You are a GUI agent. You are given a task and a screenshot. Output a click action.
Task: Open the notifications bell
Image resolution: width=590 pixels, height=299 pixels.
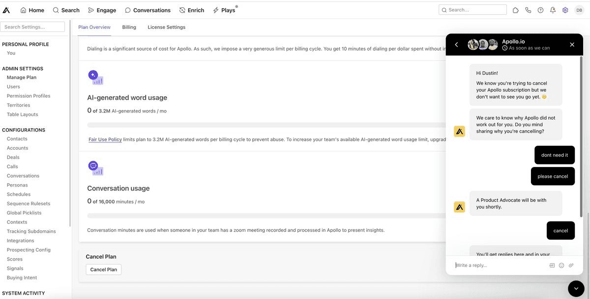click(553, 10)
